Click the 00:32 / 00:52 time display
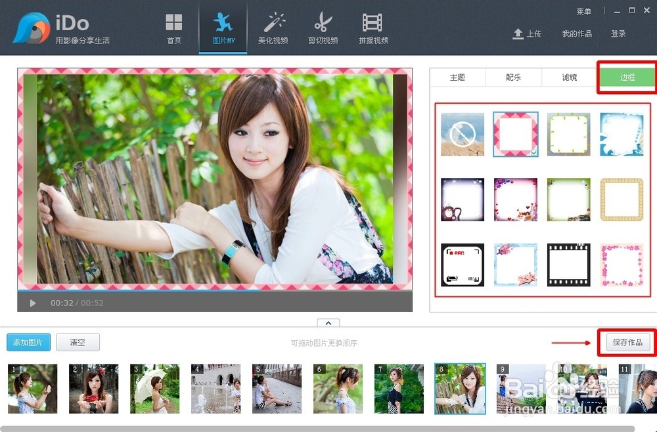This screenshot has height=432, width=657. click(77, 303)
